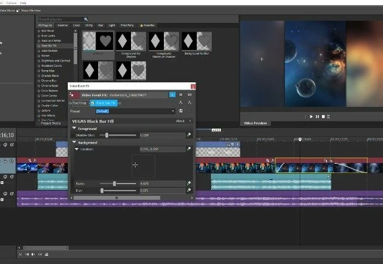
Task: Toggle second button on teal audio track header
Action: point(11,176)
